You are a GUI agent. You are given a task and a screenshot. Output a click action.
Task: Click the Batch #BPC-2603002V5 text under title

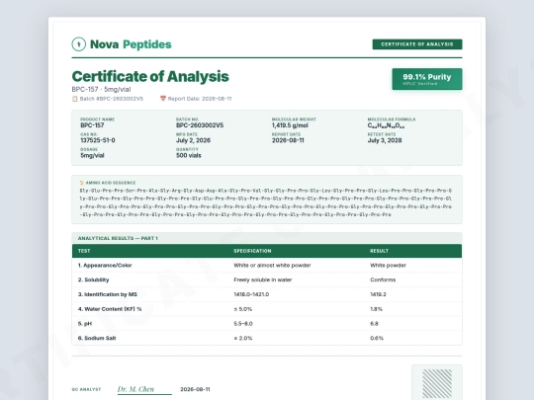[x=112, y=99]
